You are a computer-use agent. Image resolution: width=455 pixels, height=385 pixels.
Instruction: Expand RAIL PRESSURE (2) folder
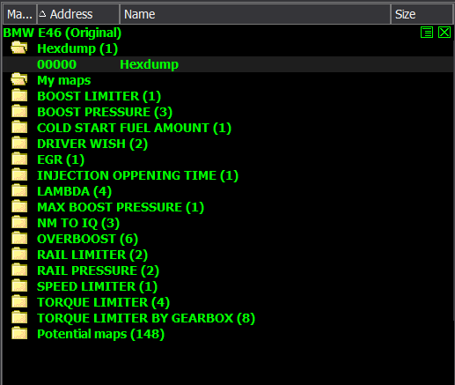tap(98, 270)
